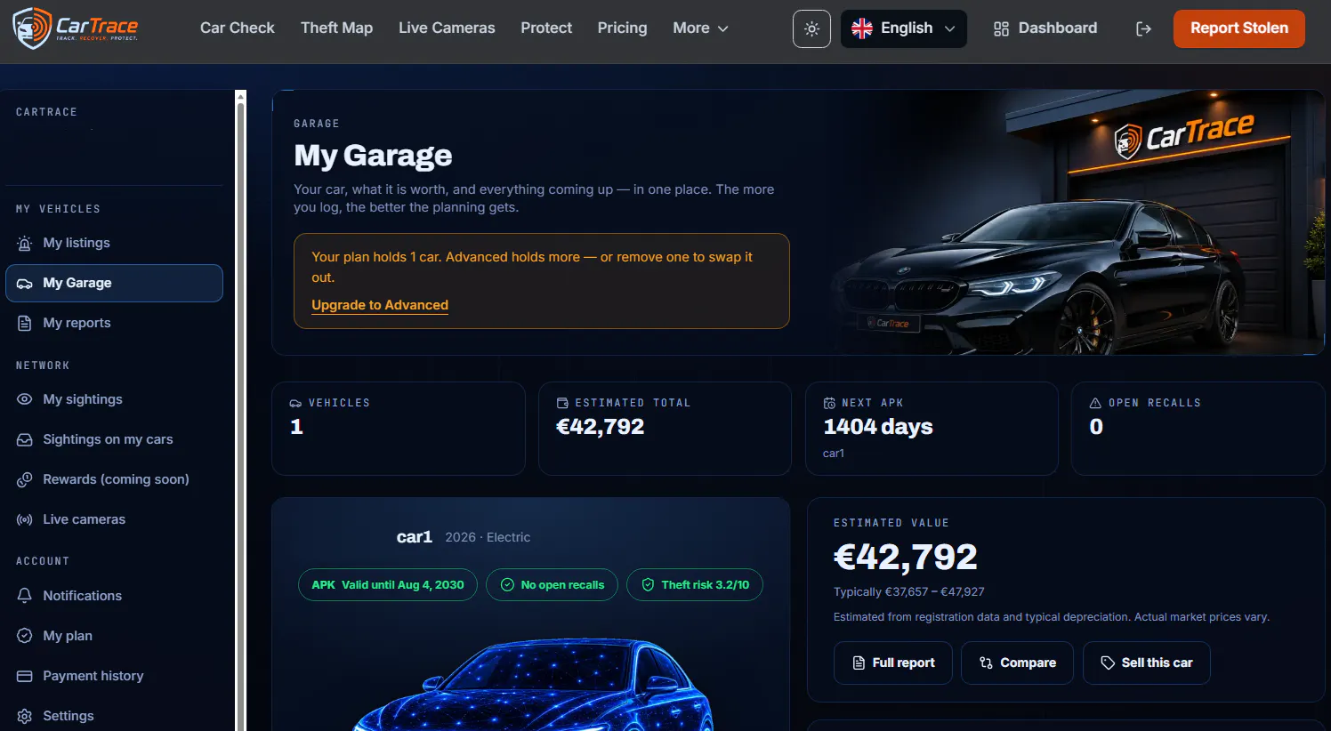Image resolution: width=1331 pixels, height=731 pixels.
Task: Click the Settings gear icon in sidebar
Action: click(x=25, y=716)
